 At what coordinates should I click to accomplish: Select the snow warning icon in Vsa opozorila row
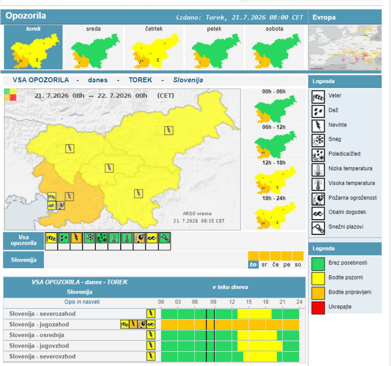pos(89,238)
